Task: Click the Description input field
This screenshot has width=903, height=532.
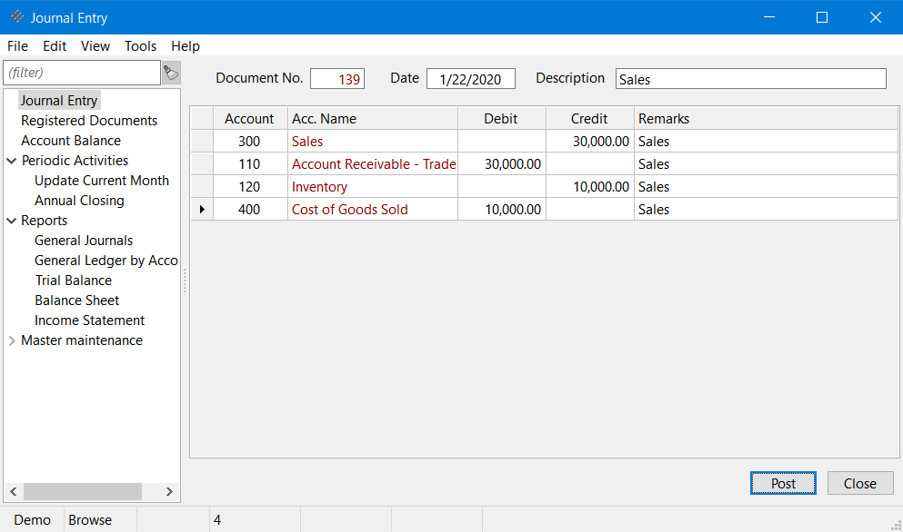Action: [x=750, y=79]
